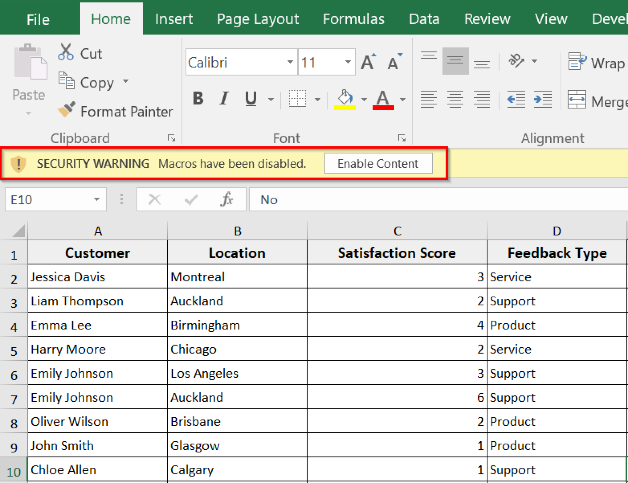628x483 pixels.
Task: Click the Cut icon
Action: pos(66,52)
